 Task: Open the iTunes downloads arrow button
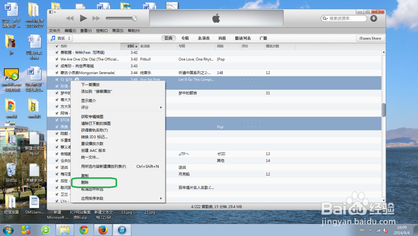[374, 18]
